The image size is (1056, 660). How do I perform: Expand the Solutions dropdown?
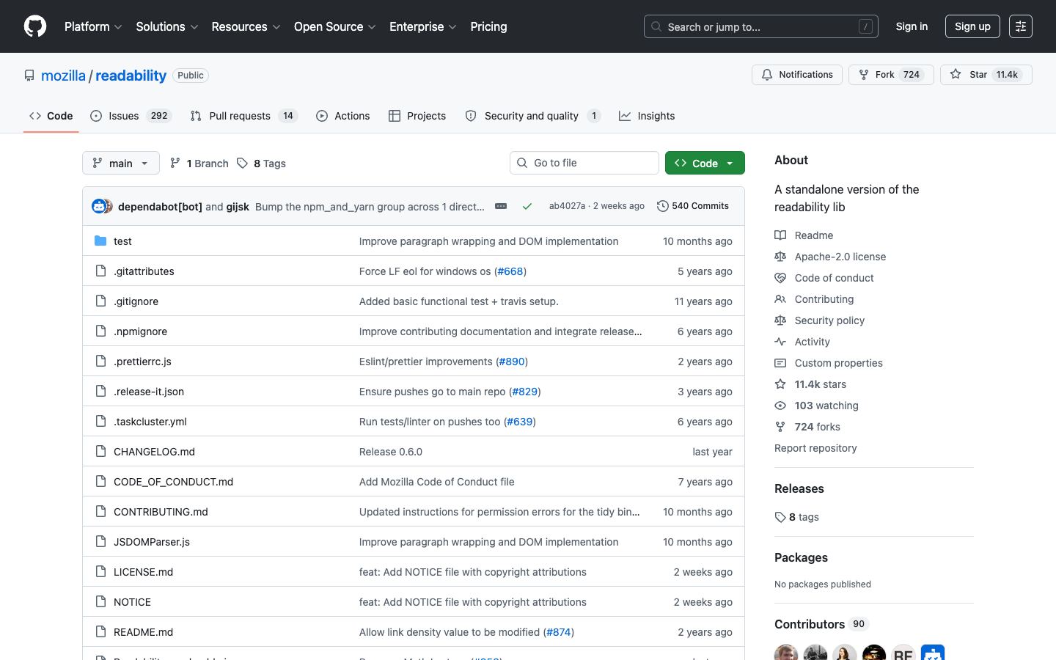click(x=167, y=26)
